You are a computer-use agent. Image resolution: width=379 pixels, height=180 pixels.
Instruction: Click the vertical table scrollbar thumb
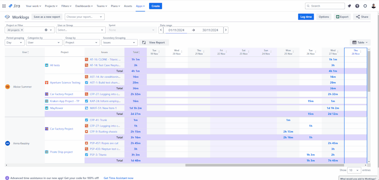(369, 71)
